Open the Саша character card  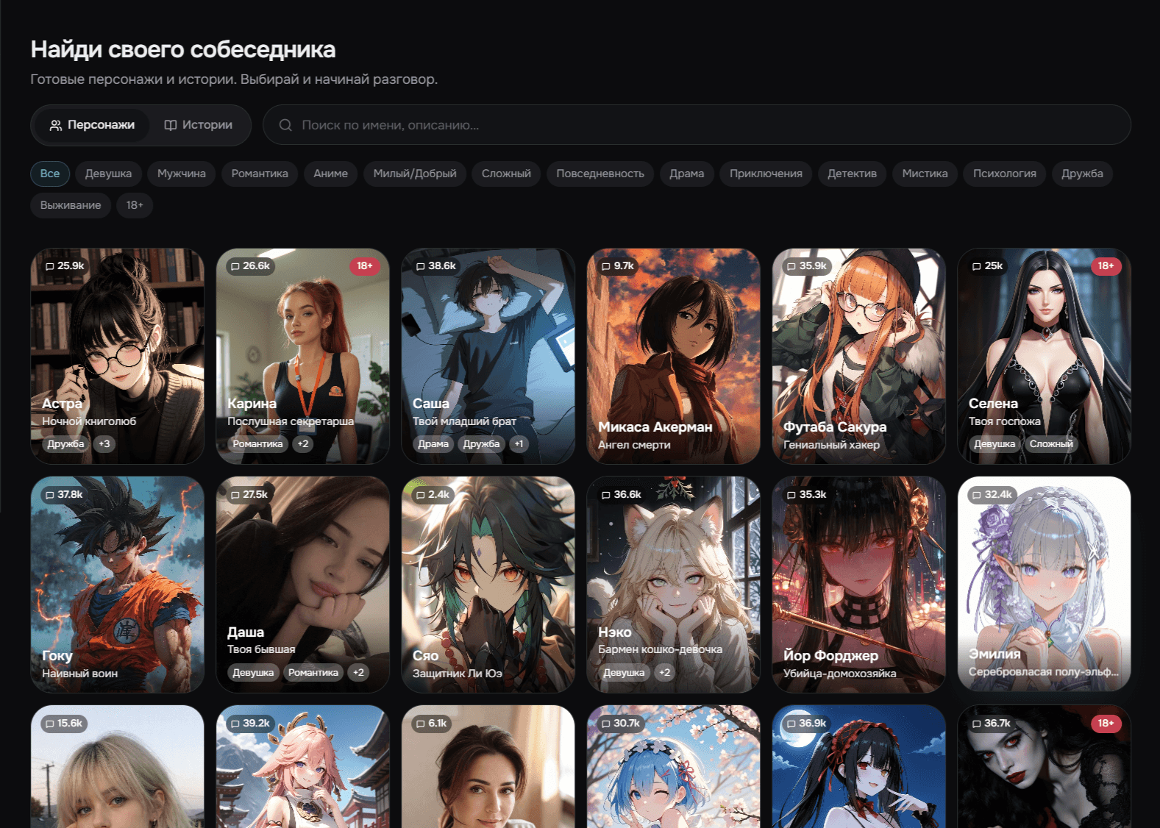click(x=488, y=356)
